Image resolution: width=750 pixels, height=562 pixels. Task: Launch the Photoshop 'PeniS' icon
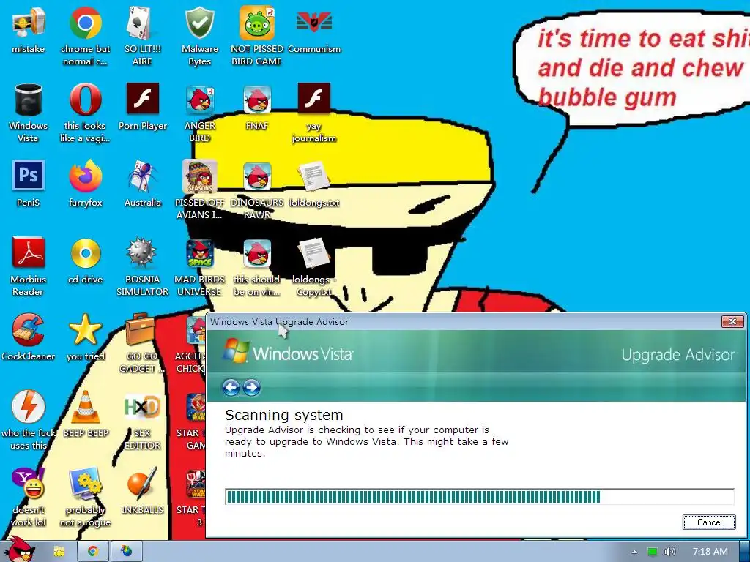(29, 176)
